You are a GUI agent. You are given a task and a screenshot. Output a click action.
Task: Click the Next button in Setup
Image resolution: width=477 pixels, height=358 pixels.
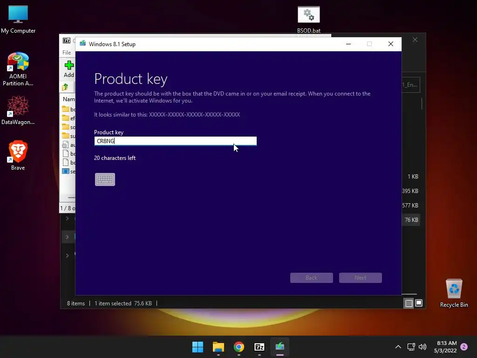(x=360, y=278)
